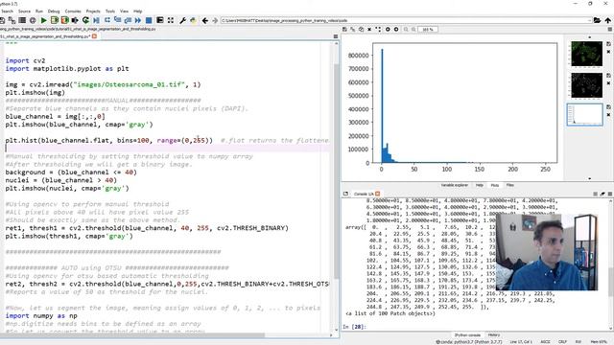Change to parent directory up arrow
This screenshot has height=345, width=614.
pyautogui.click(x=607, y=20)
